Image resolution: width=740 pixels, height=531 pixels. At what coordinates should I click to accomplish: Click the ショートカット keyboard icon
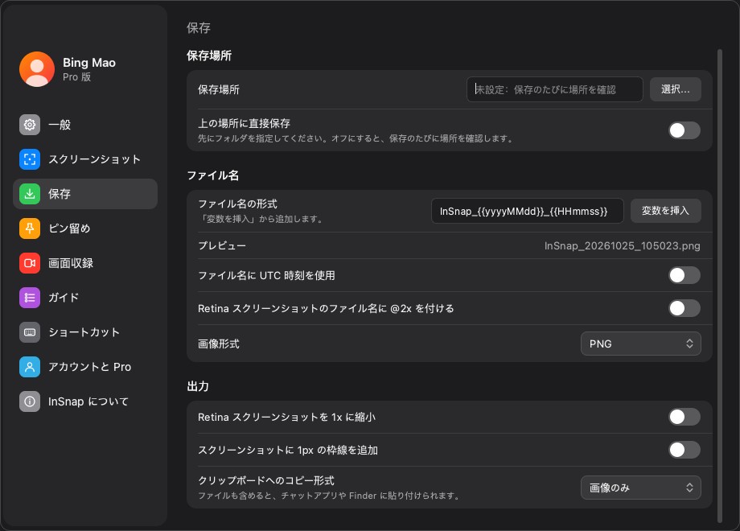pos(30,332)
